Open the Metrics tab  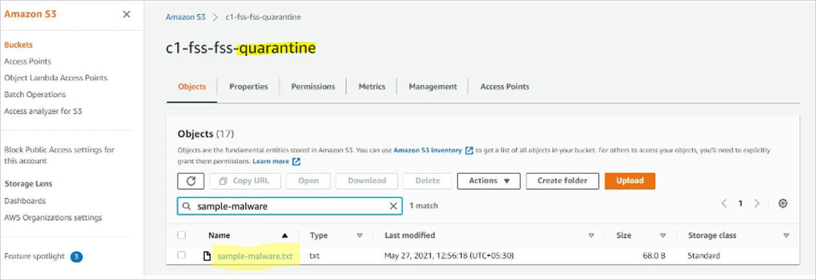372,86
